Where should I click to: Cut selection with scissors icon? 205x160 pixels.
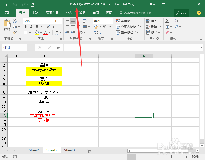[15, 21]
